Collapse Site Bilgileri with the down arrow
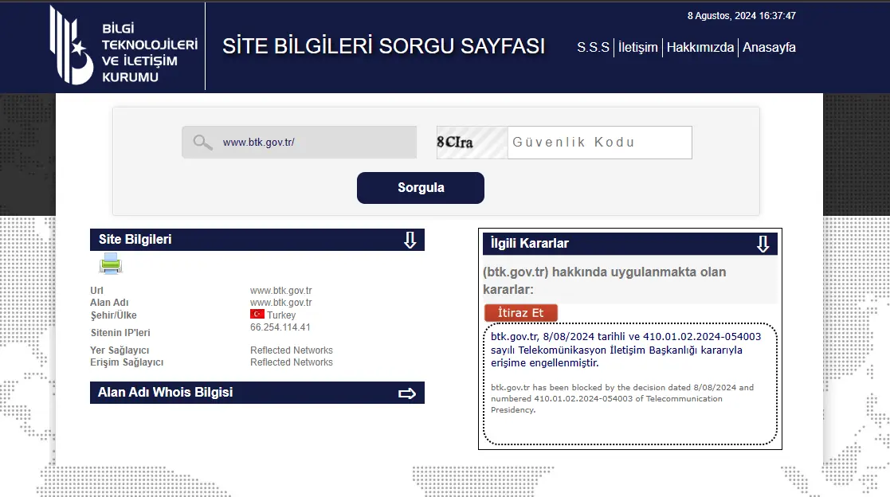 [410, 240]
